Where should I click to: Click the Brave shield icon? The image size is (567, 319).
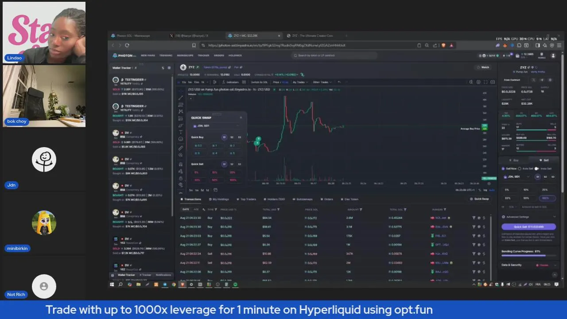pyautogui.click(x=443, y=45)
